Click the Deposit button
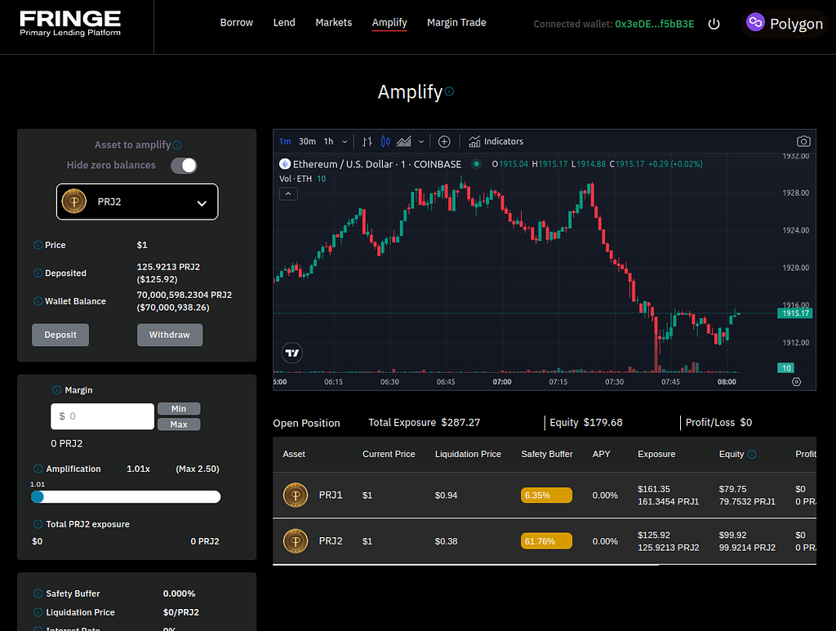The image size is (836, 631). pyautogui.click(x=60, y=335)
